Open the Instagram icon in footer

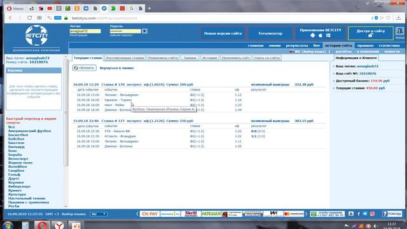click(372, 214)
